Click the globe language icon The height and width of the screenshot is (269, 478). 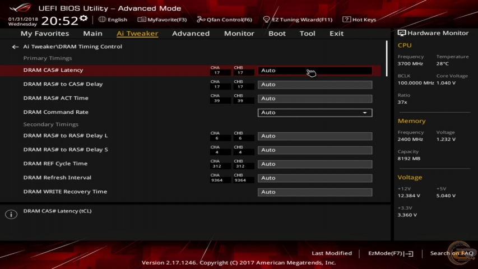point(102,19)
